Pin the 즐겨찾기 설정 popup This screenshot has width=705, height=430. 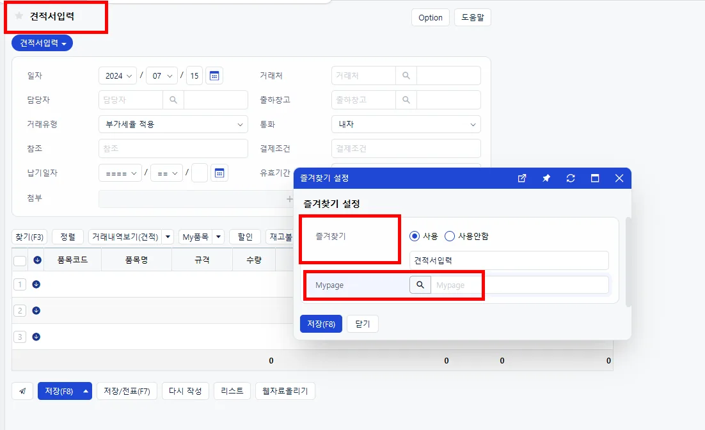pos(546,178)
